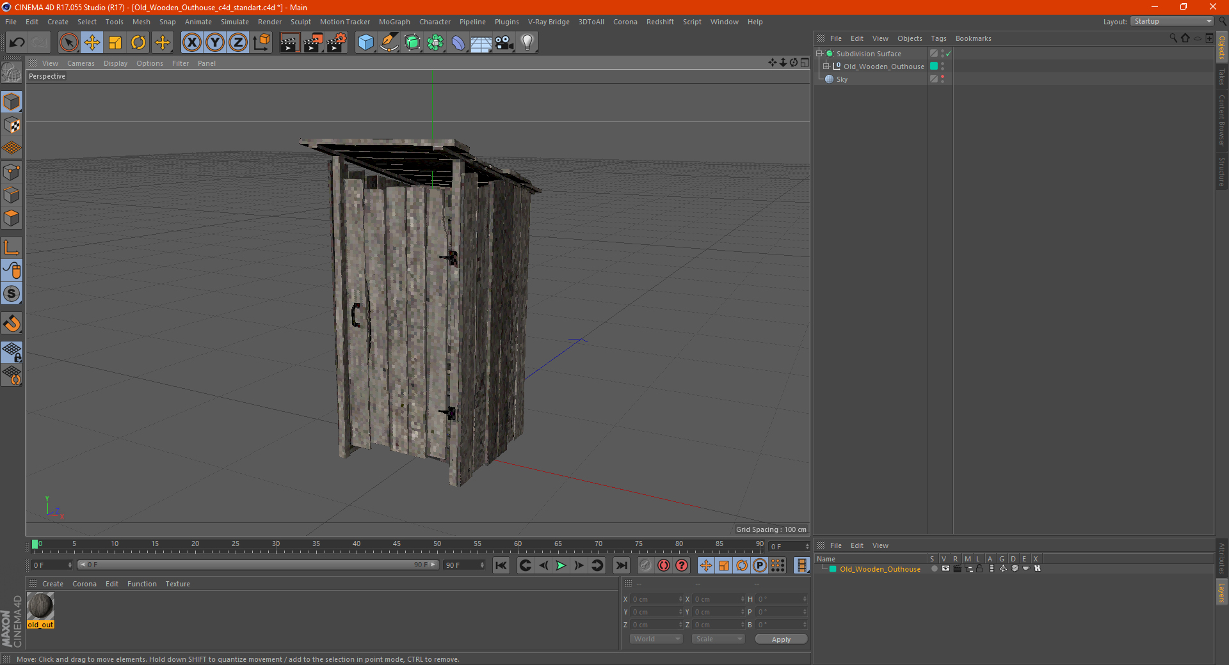
Task: Toggle Sky object visibility dots
Action: (942, 79)
